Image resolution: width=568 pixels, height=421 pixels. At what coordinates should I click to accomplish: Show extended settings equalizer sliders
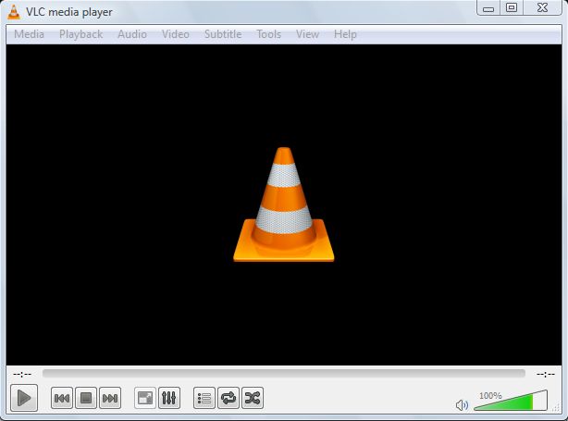(x=169, y=398)
